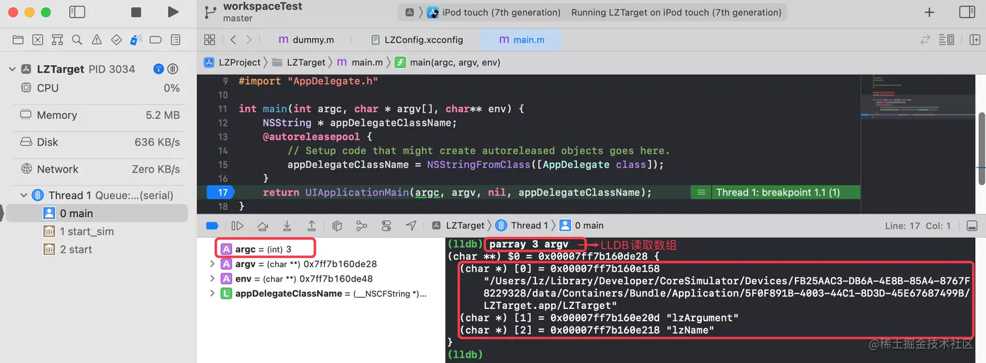Open the related items grid menu
The width and height of the screenshot is (986, 363).
209,40
